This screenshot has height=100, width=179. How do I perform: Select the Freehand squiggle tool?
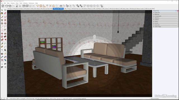[x=5, y=17]
